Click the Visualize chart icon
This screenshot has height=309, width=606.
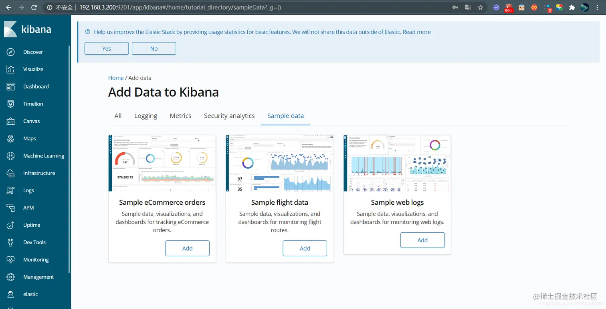[11, 69]
